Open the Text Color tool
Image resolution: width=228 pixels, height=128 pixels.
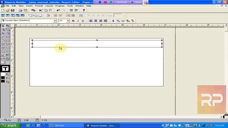click(x=7, y=82)
